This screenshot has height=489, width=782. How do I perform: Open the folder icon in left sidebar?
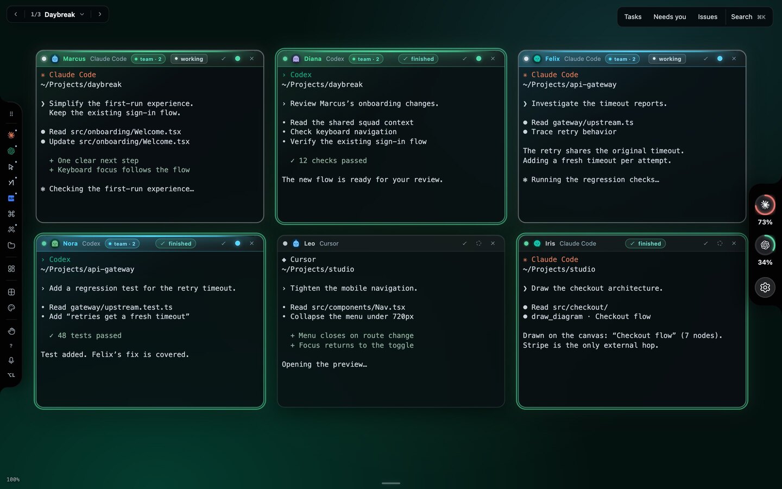11,246
